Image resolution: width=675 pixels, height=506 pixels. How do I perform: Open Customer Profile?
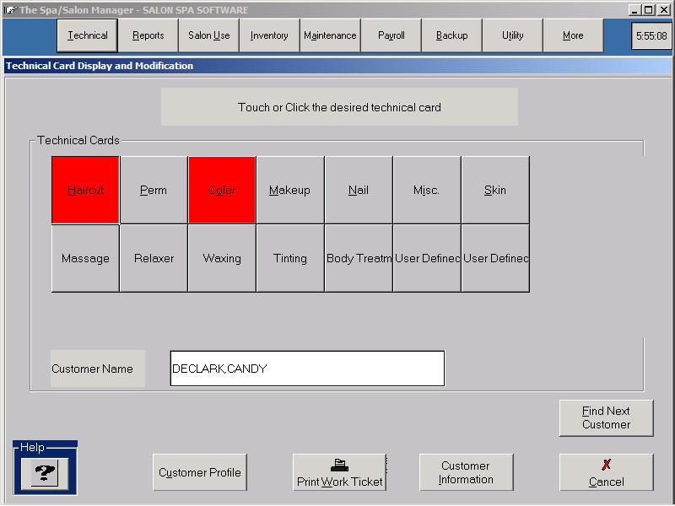(x=200, y=472)
